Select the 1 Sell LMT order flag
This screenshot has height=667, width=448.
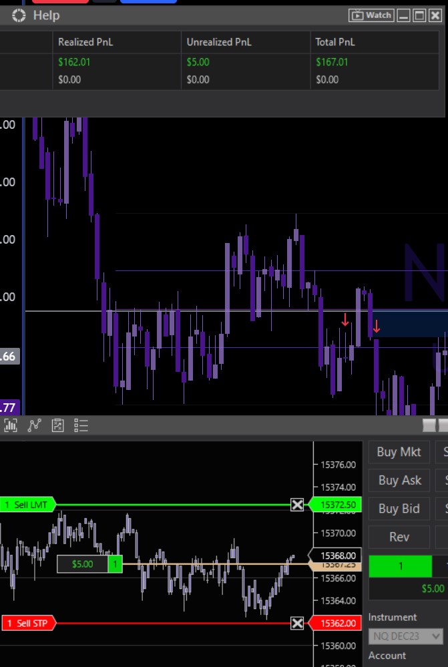(x=27, y=505)
